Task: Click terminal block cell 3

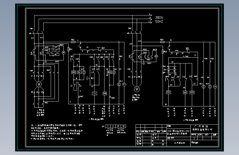Action: coord(113,126)
